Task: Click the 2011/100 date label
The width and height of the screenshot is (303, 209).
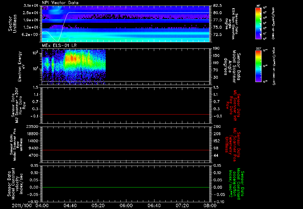Action: click(x=22, y=205)
